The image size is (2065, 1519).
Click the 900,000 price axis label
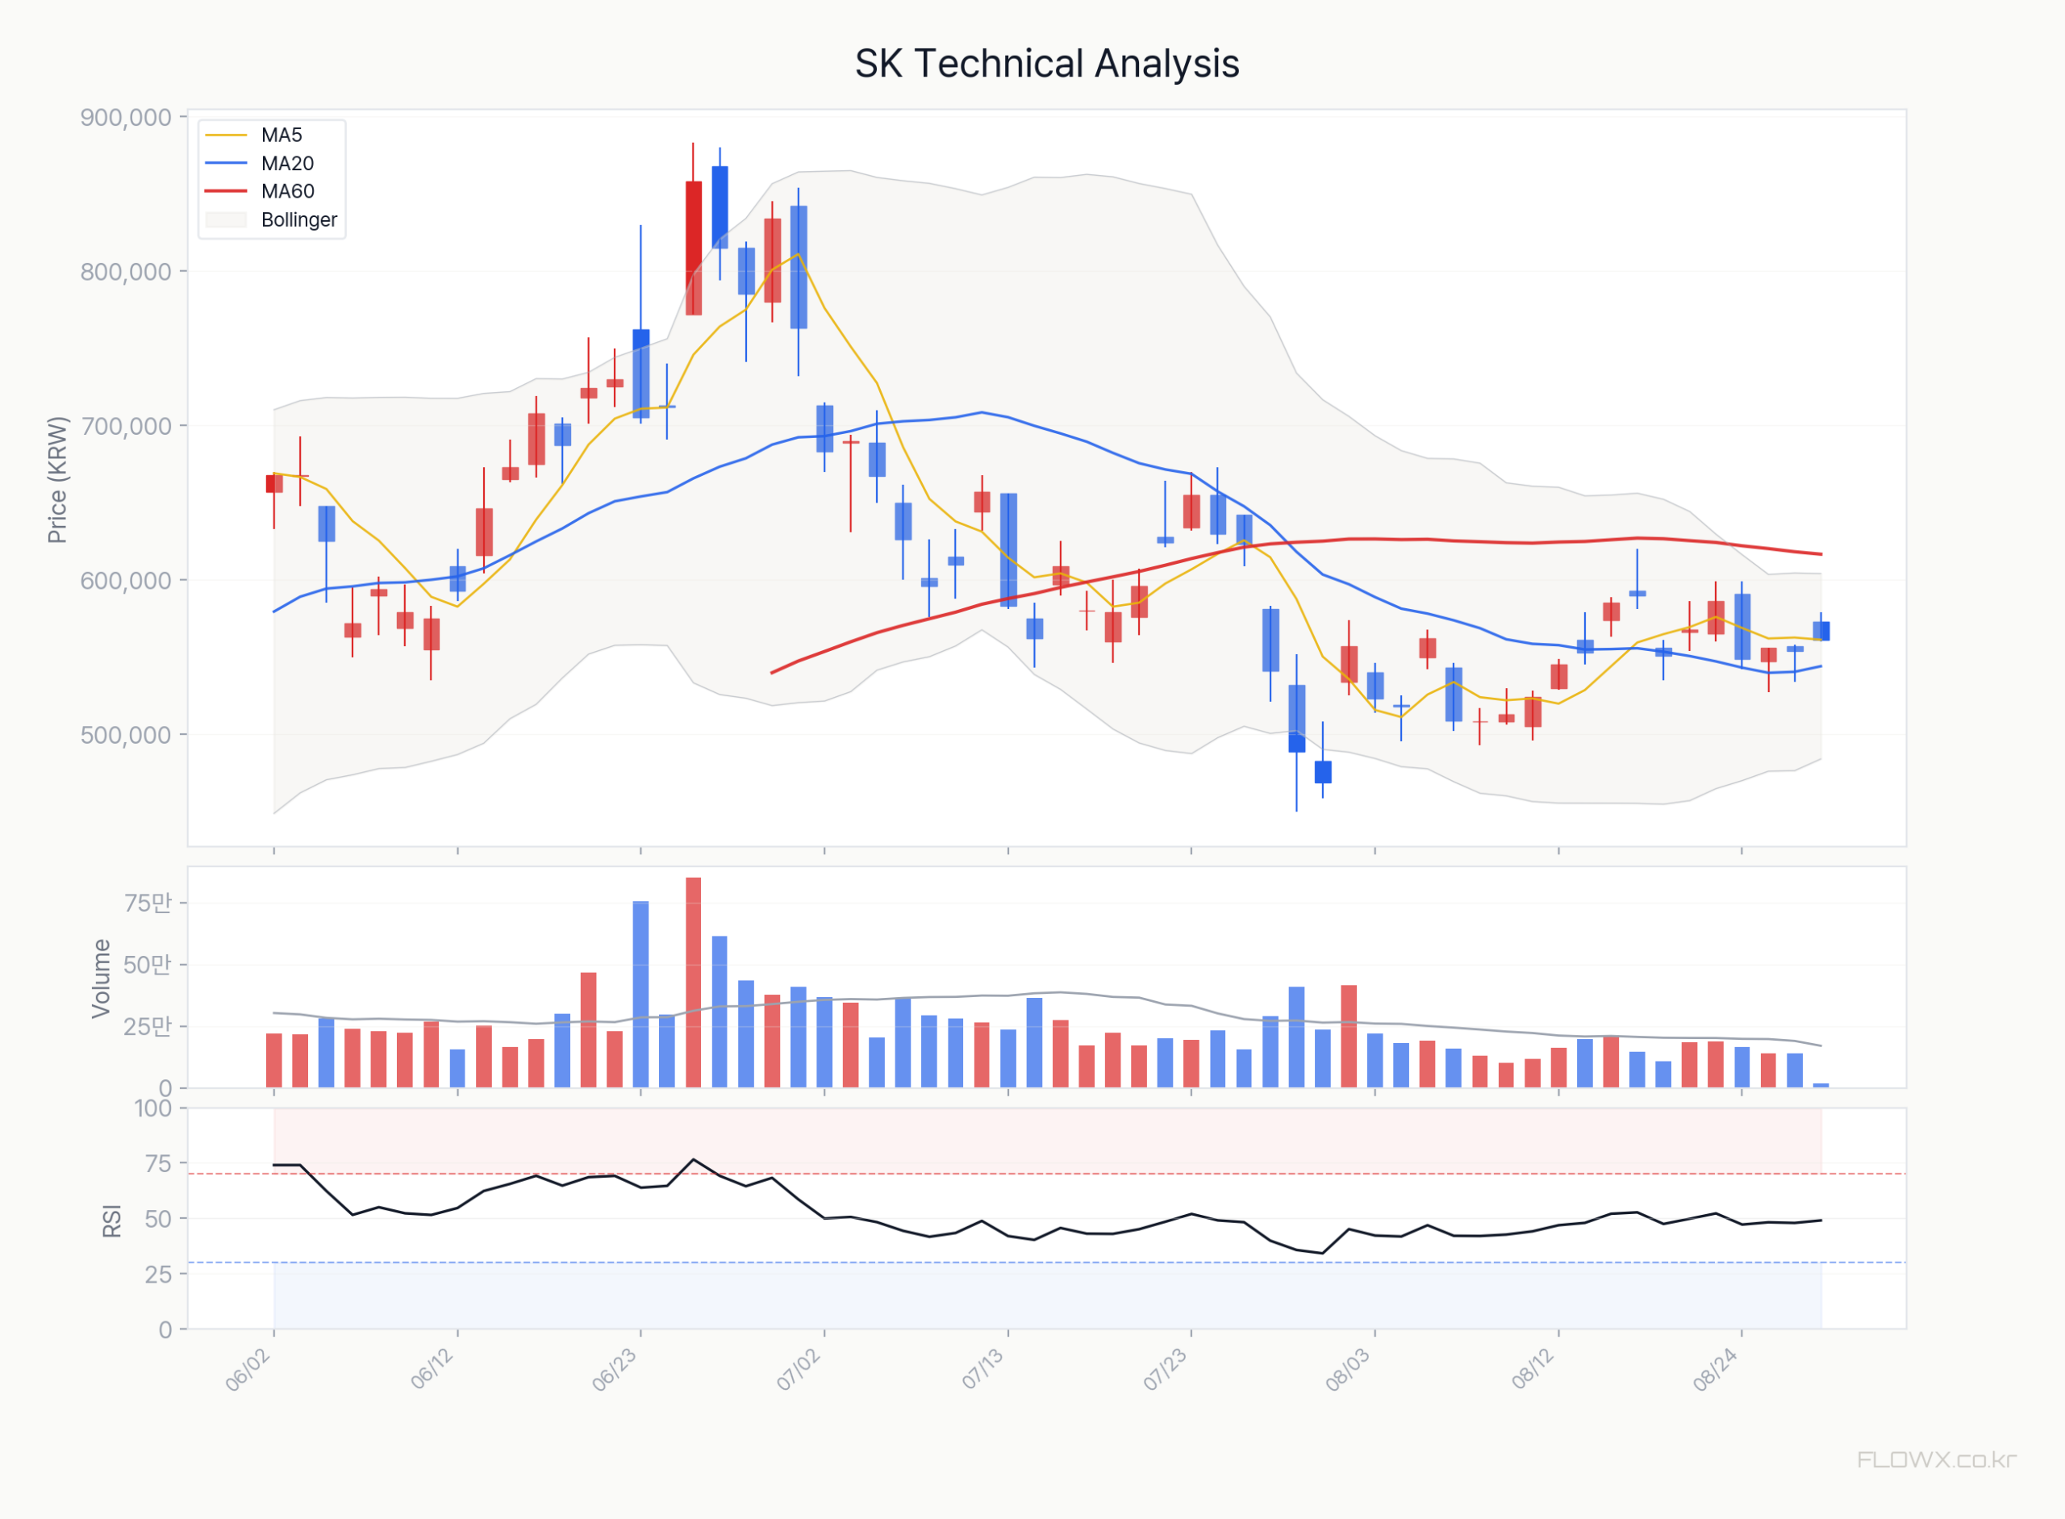pyautogui.click(x=126, y=118)
